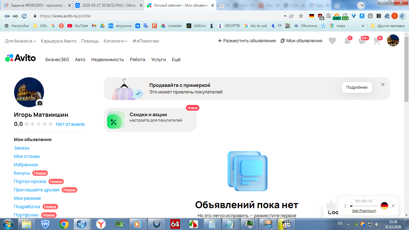Go forward using the browser forward arrow
Image resolution: width=409 pixels, height=230 pixels.
click(x=16, y=16)
